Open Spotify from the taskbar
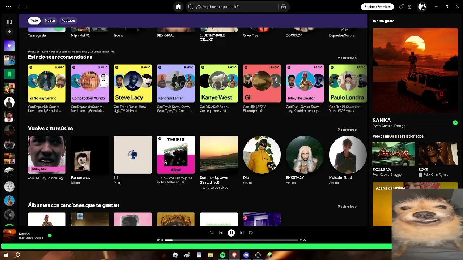 222,255
